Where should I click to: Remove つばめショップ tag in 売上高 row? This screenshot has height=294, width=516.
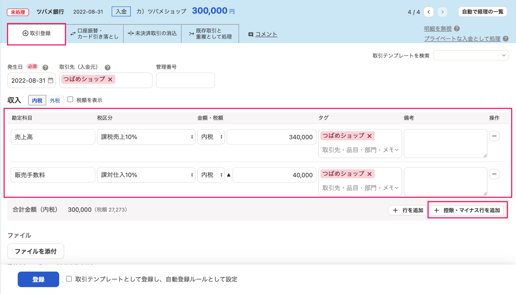tap(370, 136)
